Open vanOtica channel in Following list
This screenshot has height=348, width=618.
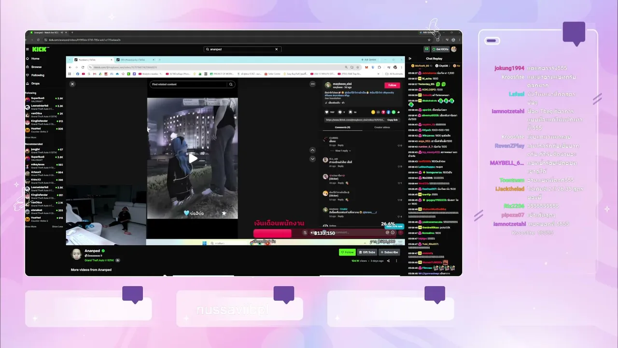[44, 114]
